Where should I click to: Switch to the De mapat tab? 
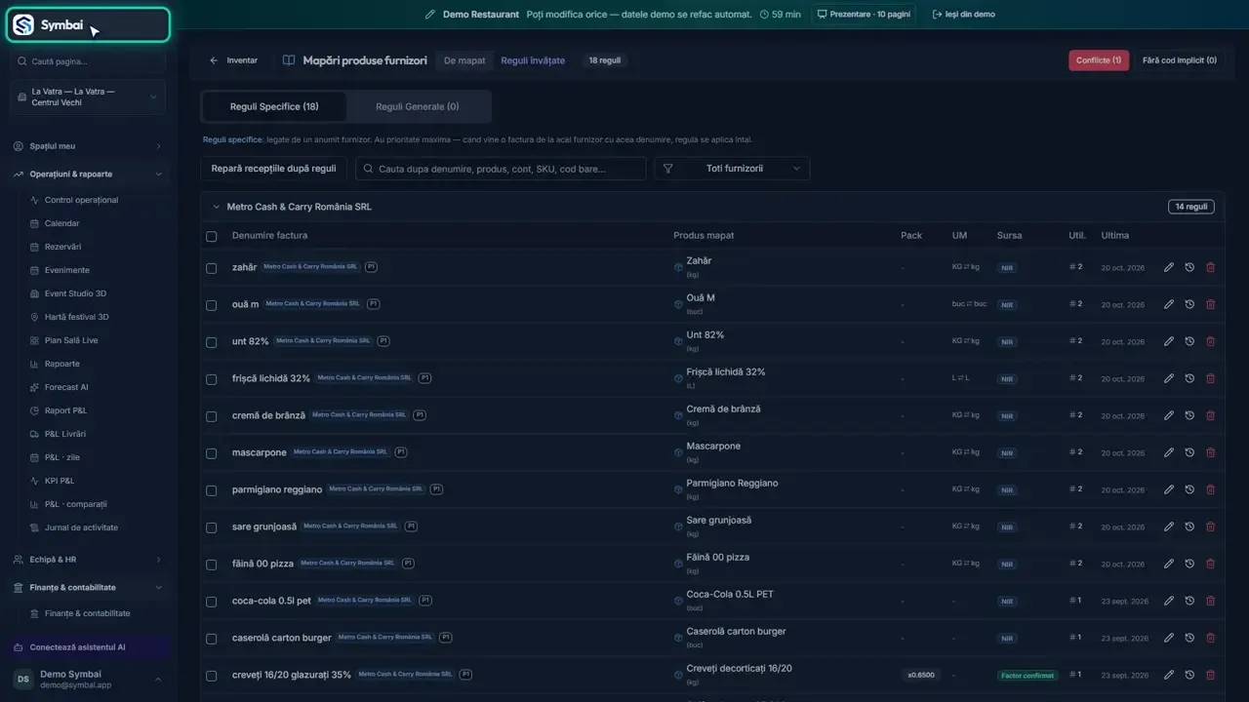[464, 60]
